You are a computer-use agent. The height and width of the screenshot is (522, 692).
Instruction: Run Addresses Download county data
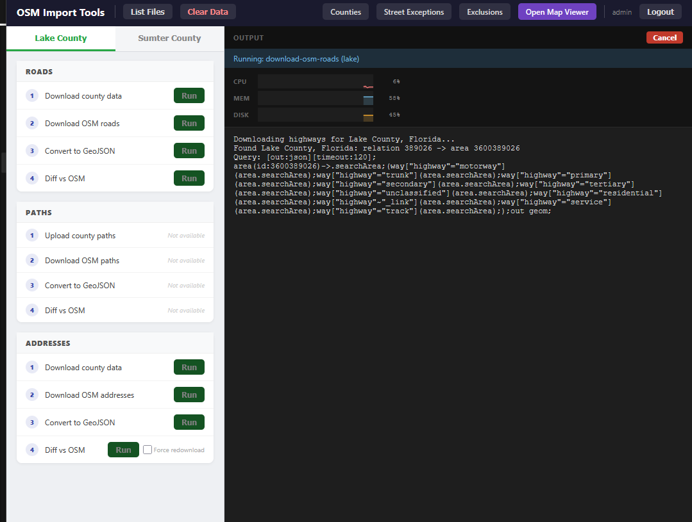pyautogui.click(x=189, y=367)
